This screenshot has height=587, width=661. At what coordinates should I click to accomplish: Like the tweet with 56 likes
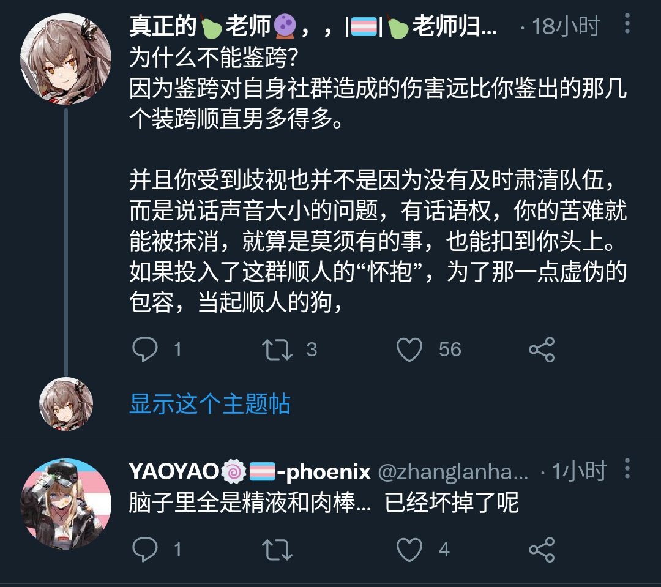pyautogui.click(x=409, y=350)
